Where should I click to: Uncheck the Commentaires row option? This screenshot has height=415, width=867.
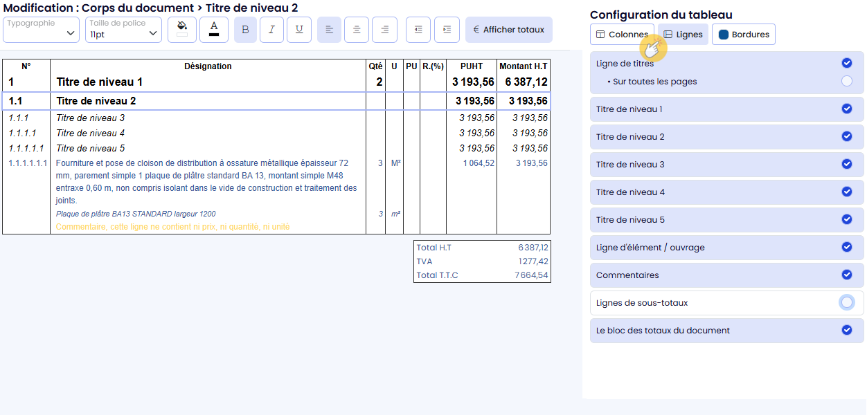(846, 275)
